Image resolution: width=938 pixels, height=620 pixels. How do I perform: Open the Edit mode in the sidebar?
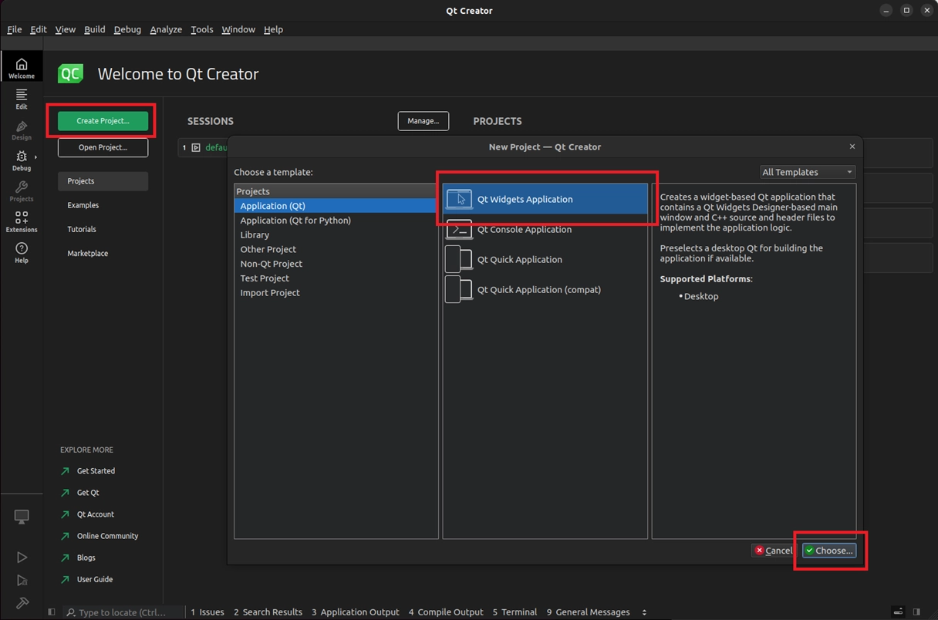coord(22,98)
